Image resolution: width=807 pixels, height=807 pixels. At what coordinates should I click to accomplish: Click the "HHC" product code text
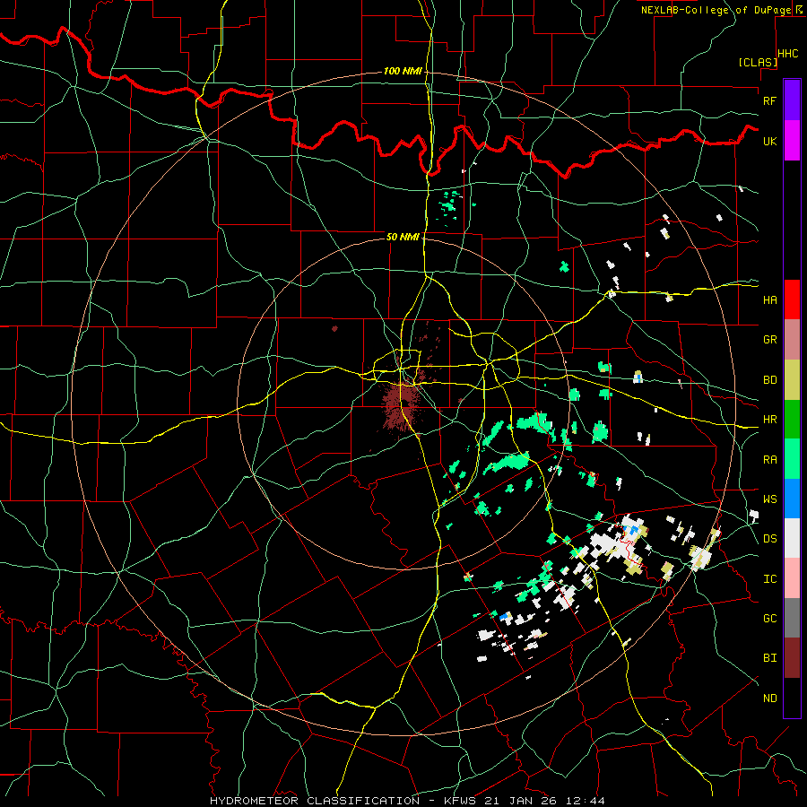[x=787, y=54]
